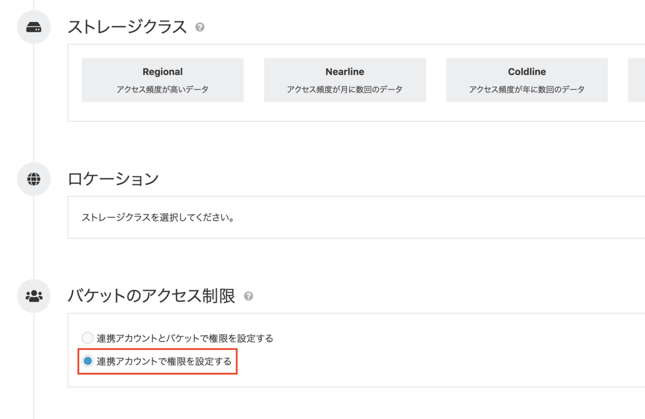Select 連携アカウントで権限を設定する radio option
The width and height of the screenshot is (645, 419).
88,361
